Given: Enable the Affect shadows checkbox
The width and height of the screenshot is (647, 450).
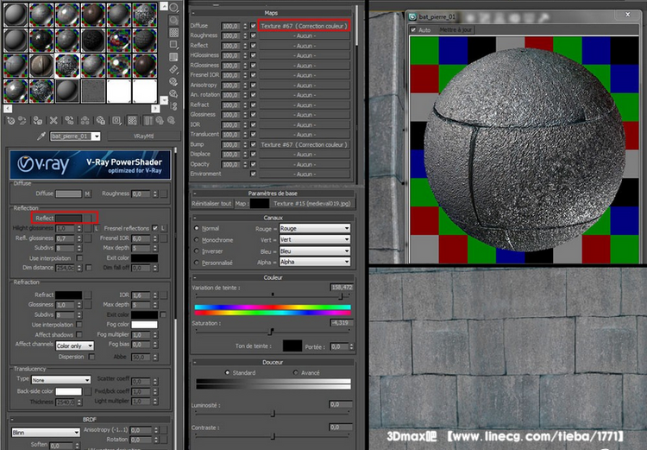Looking at the screenshot, I should pos(79,334).
